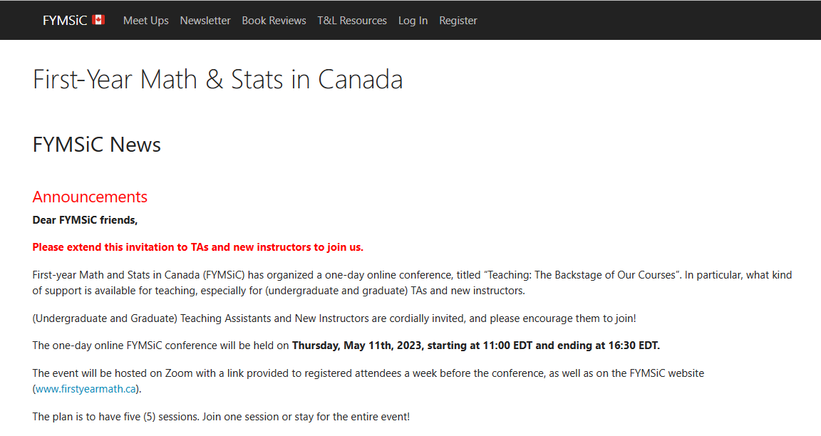
Task: Go to the Newsletter page
Action: [x=205, y=21]
